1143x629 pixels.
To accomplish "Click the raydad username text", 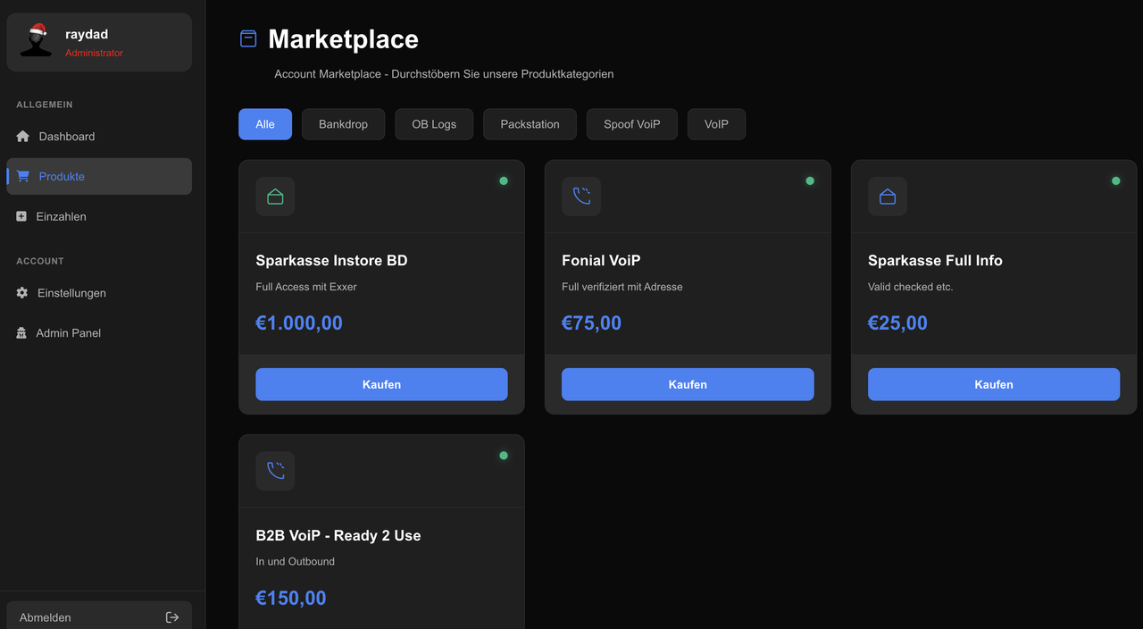I will click(x=87, y=34).
